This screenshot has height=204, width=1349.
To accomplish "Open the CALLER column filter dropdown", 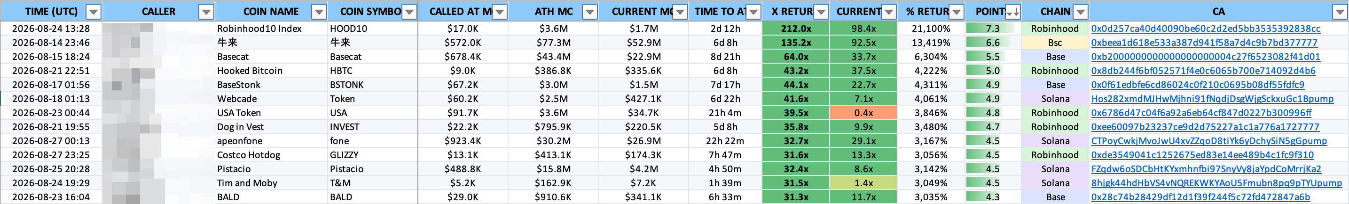I will click(207, 12).
